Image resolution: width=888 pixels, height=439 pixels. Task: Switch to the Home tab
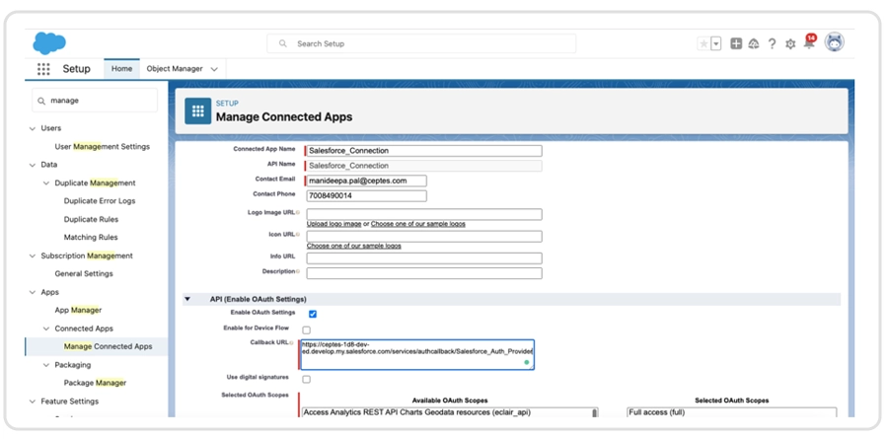(x=121, y=69)
